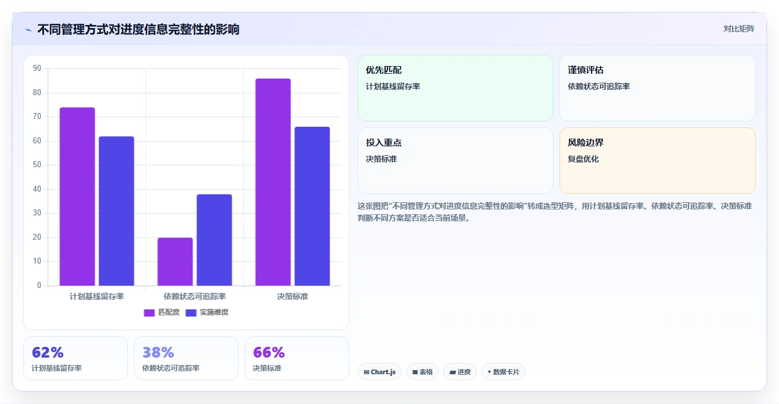Image resolution: width=779 pixels, height=404 pixels.
Task: Click the 表格 tag chip
Action: click(423, 372)
